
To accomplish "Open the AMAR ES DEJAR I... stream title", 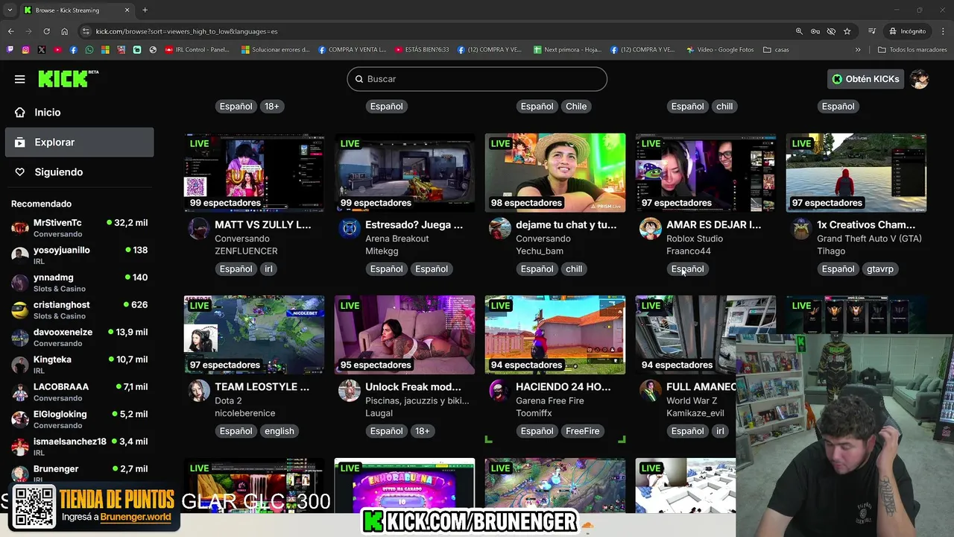I will pos(714,224).
